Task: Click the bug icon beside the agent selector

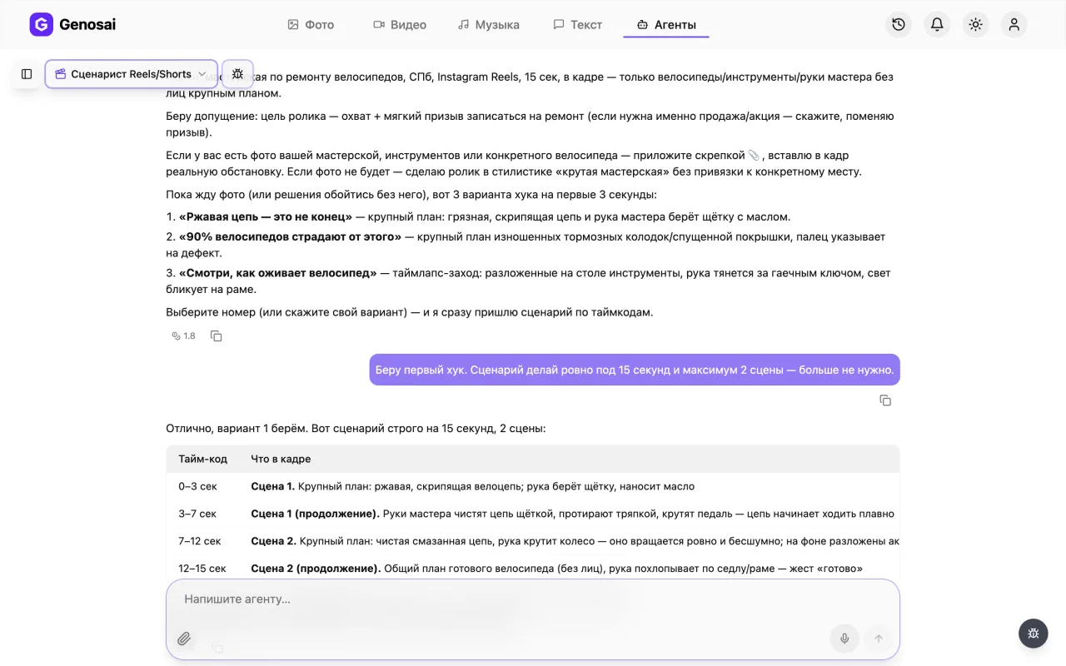Action: pos(237,74)
